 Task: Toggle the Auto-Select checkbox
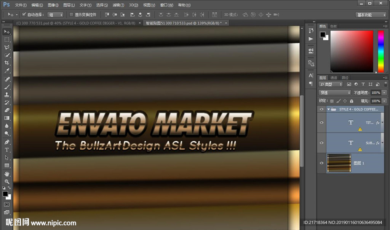click(x=24, y=14)
